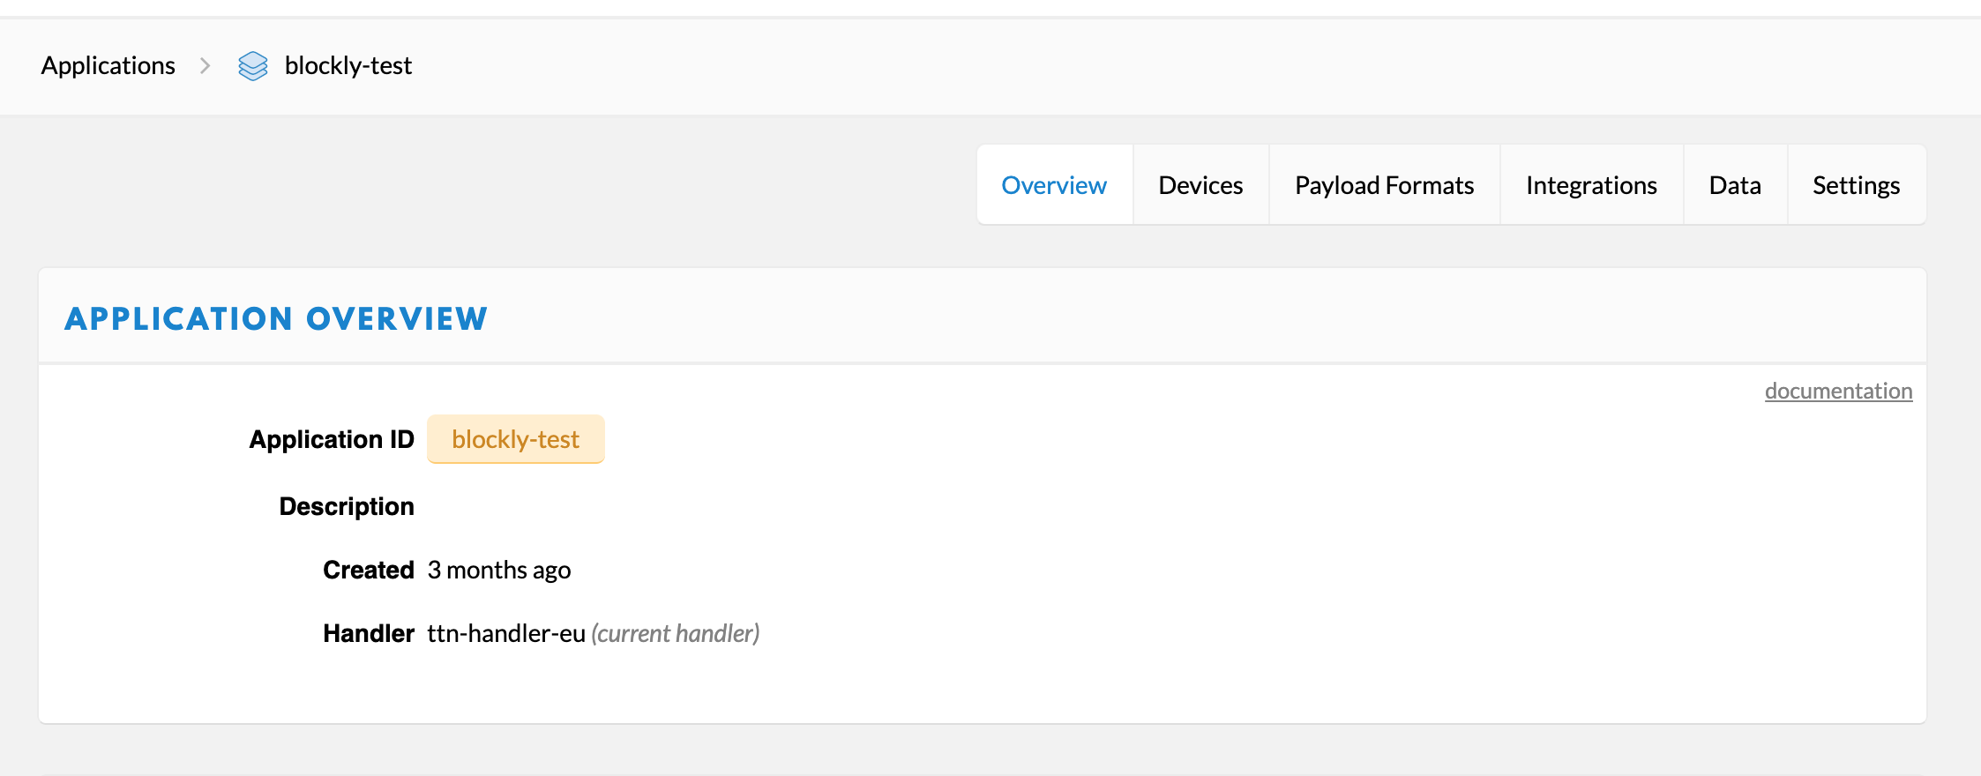
Task: Switch to the Devices tab
Action: pyautogui.click(x=1200, y=185)
